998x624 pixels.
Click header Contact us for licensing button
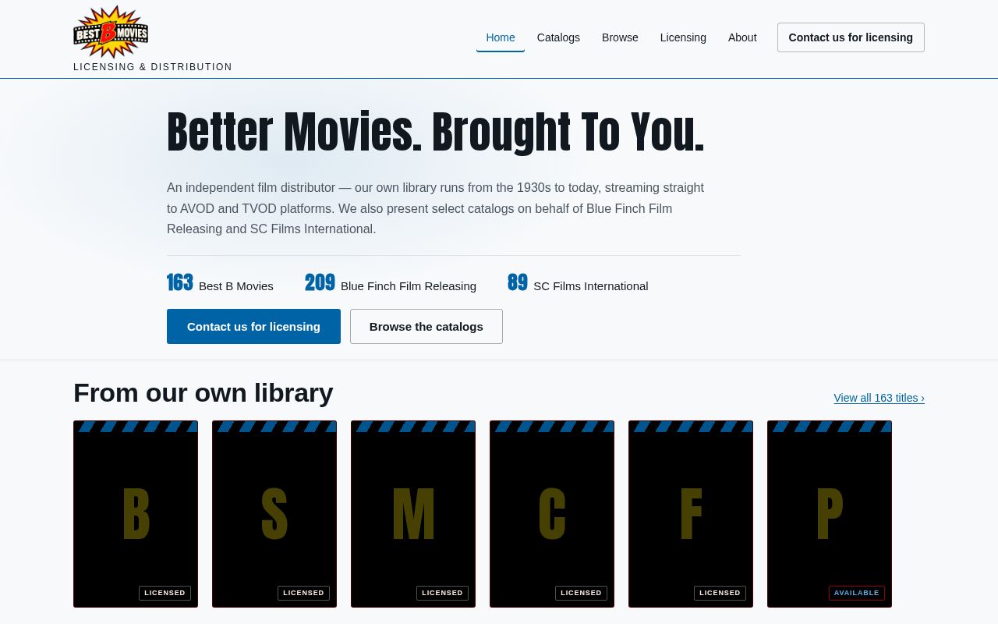[x=851, y=37]
